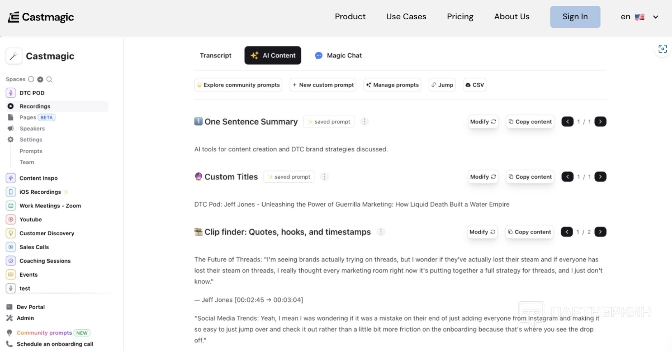Open the Magic Chat tab
This screenshot has width=672, height=351.
[x=339, y=55]
